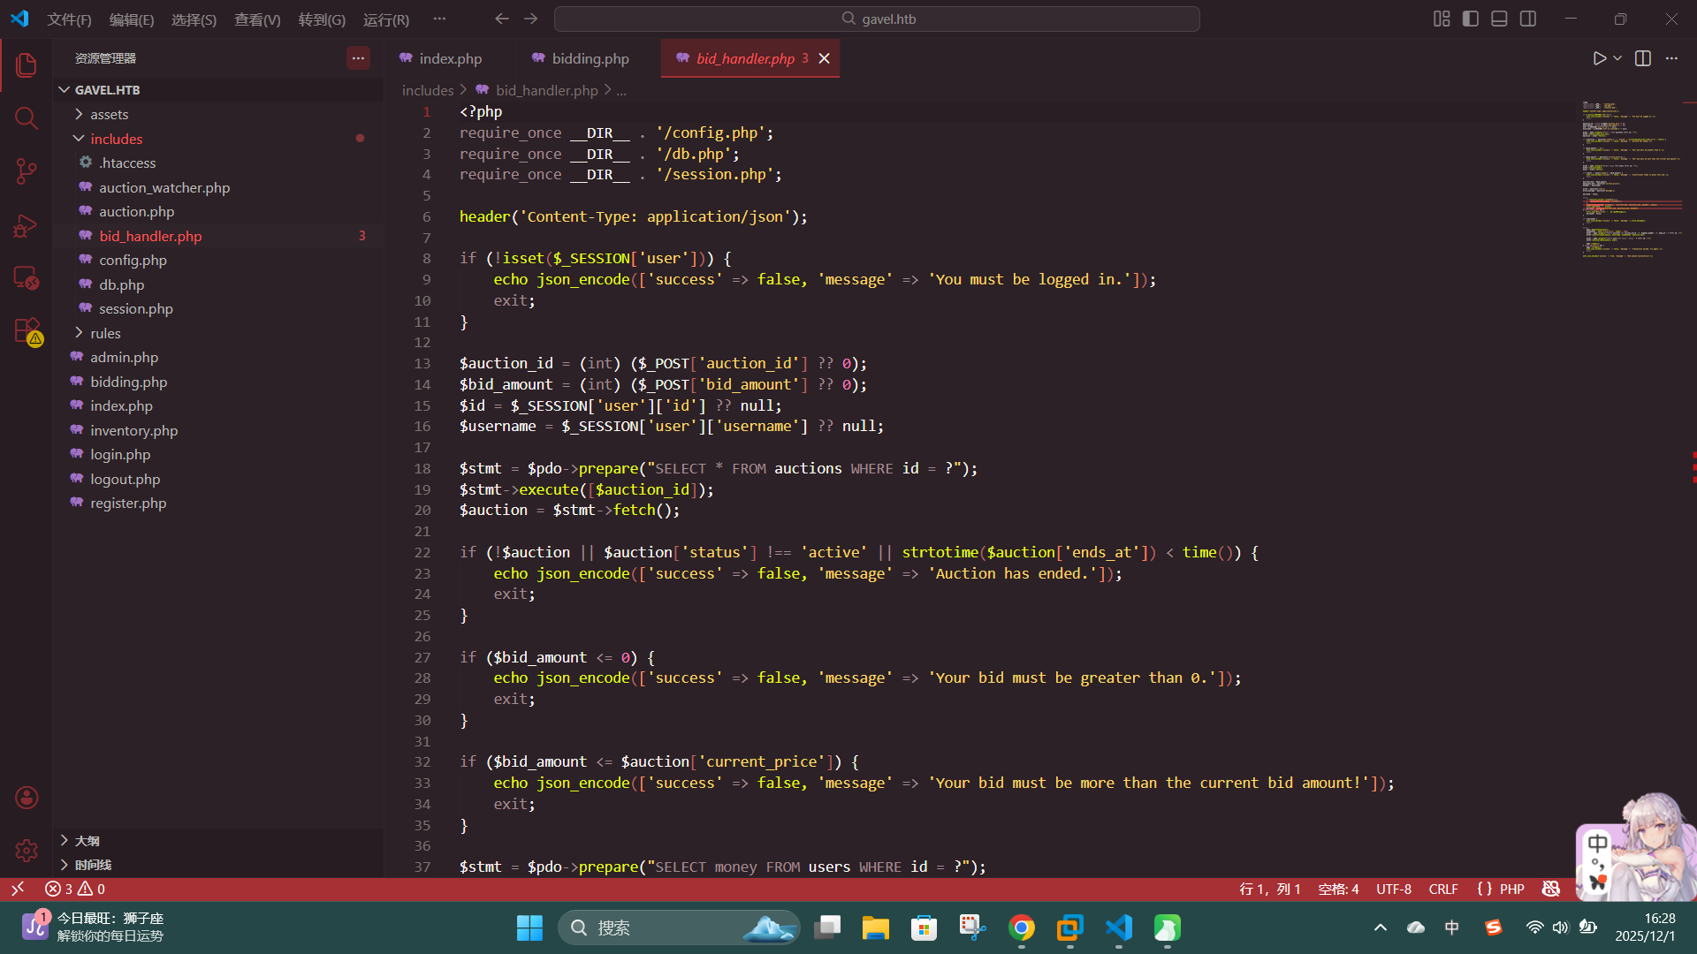Screen dimensions: 1697x954
Task: Collapse the includes folder
Action: tap(116, 139)
